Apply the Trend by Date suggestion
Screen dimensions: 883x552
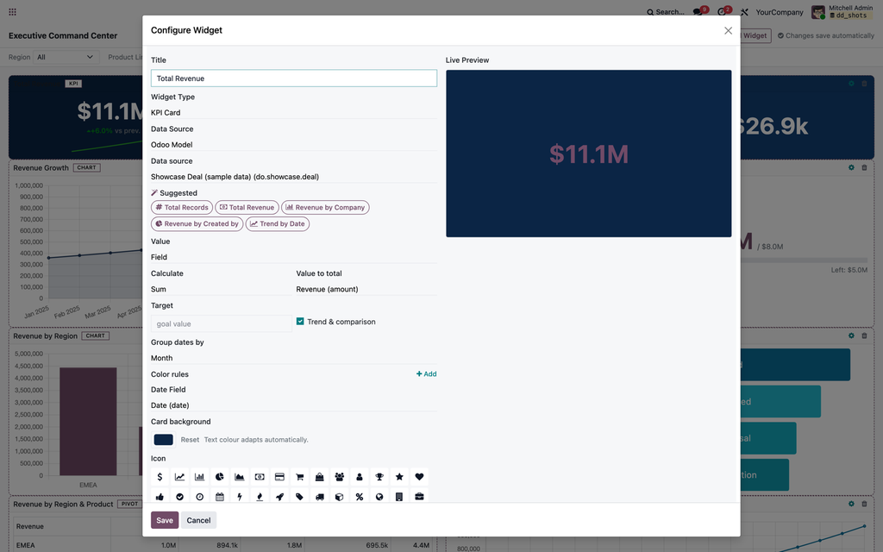[277, 223]
